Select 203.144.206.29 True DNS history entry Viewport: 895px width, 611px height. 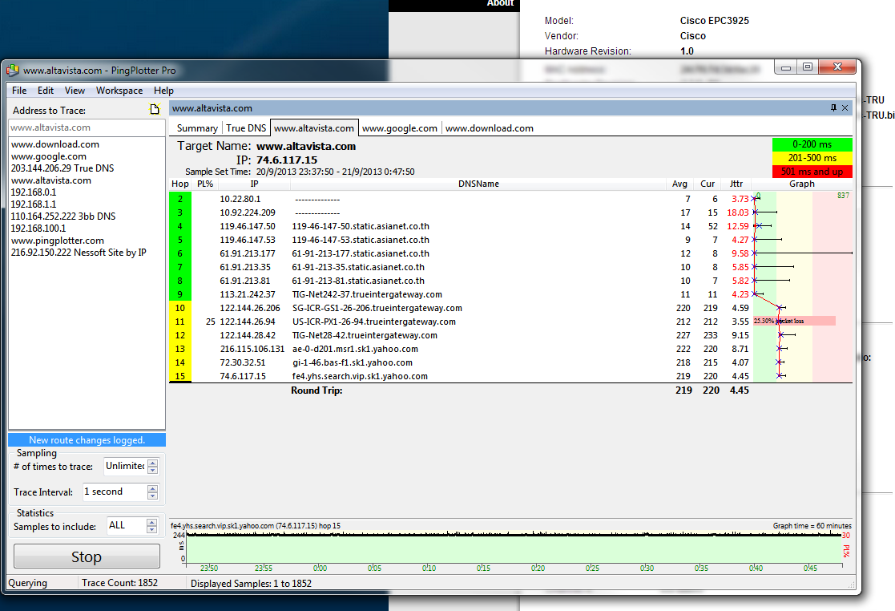coord(62,168)
